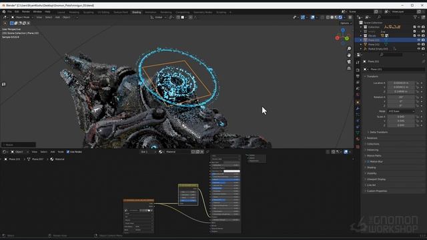Expand Decals collection in outliner

pos(362,35)
